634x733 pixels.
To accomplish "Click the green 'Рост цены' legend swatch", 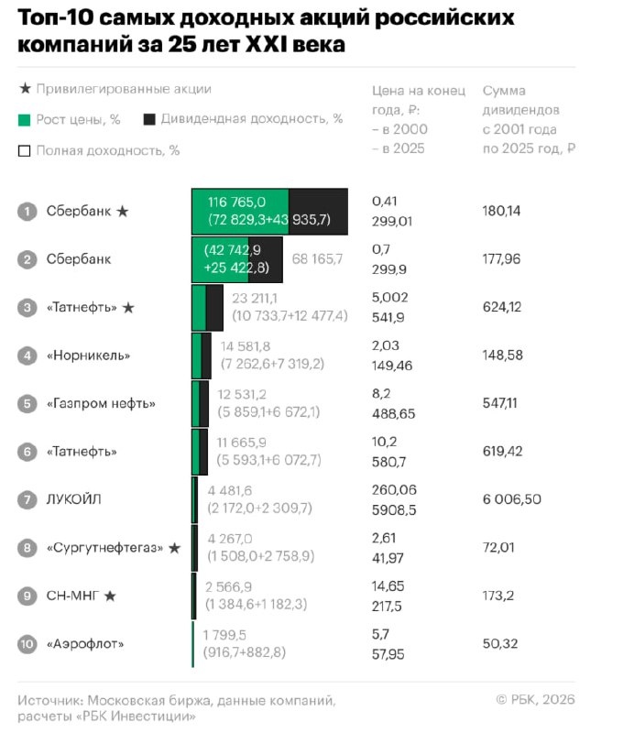I will tap(24, 120).
